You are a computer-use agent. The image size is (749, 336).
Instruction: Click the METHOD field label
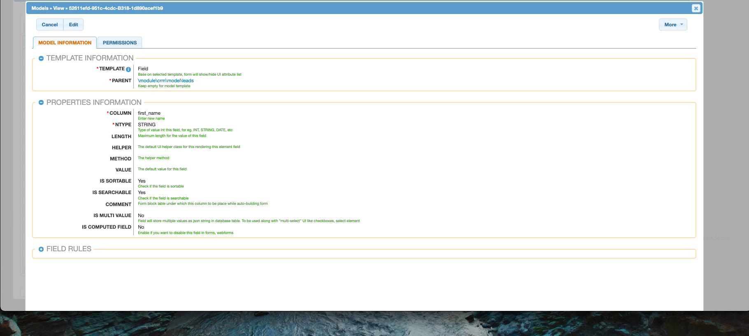pos(121,159)
